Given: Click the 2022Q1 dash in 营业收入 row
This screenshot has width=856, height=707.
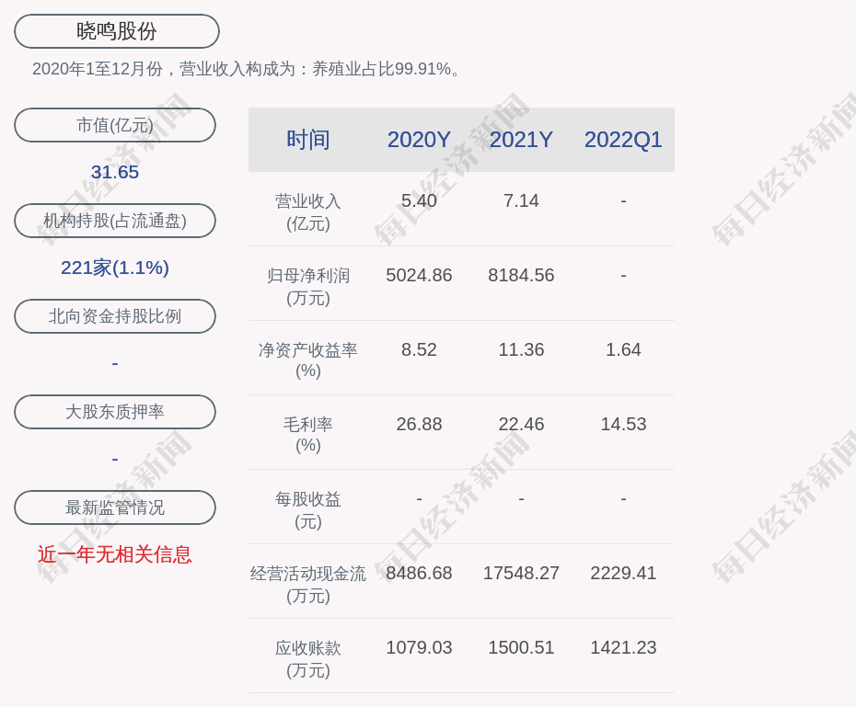Looking at the screenshot, I should click(x=623, y=201).
